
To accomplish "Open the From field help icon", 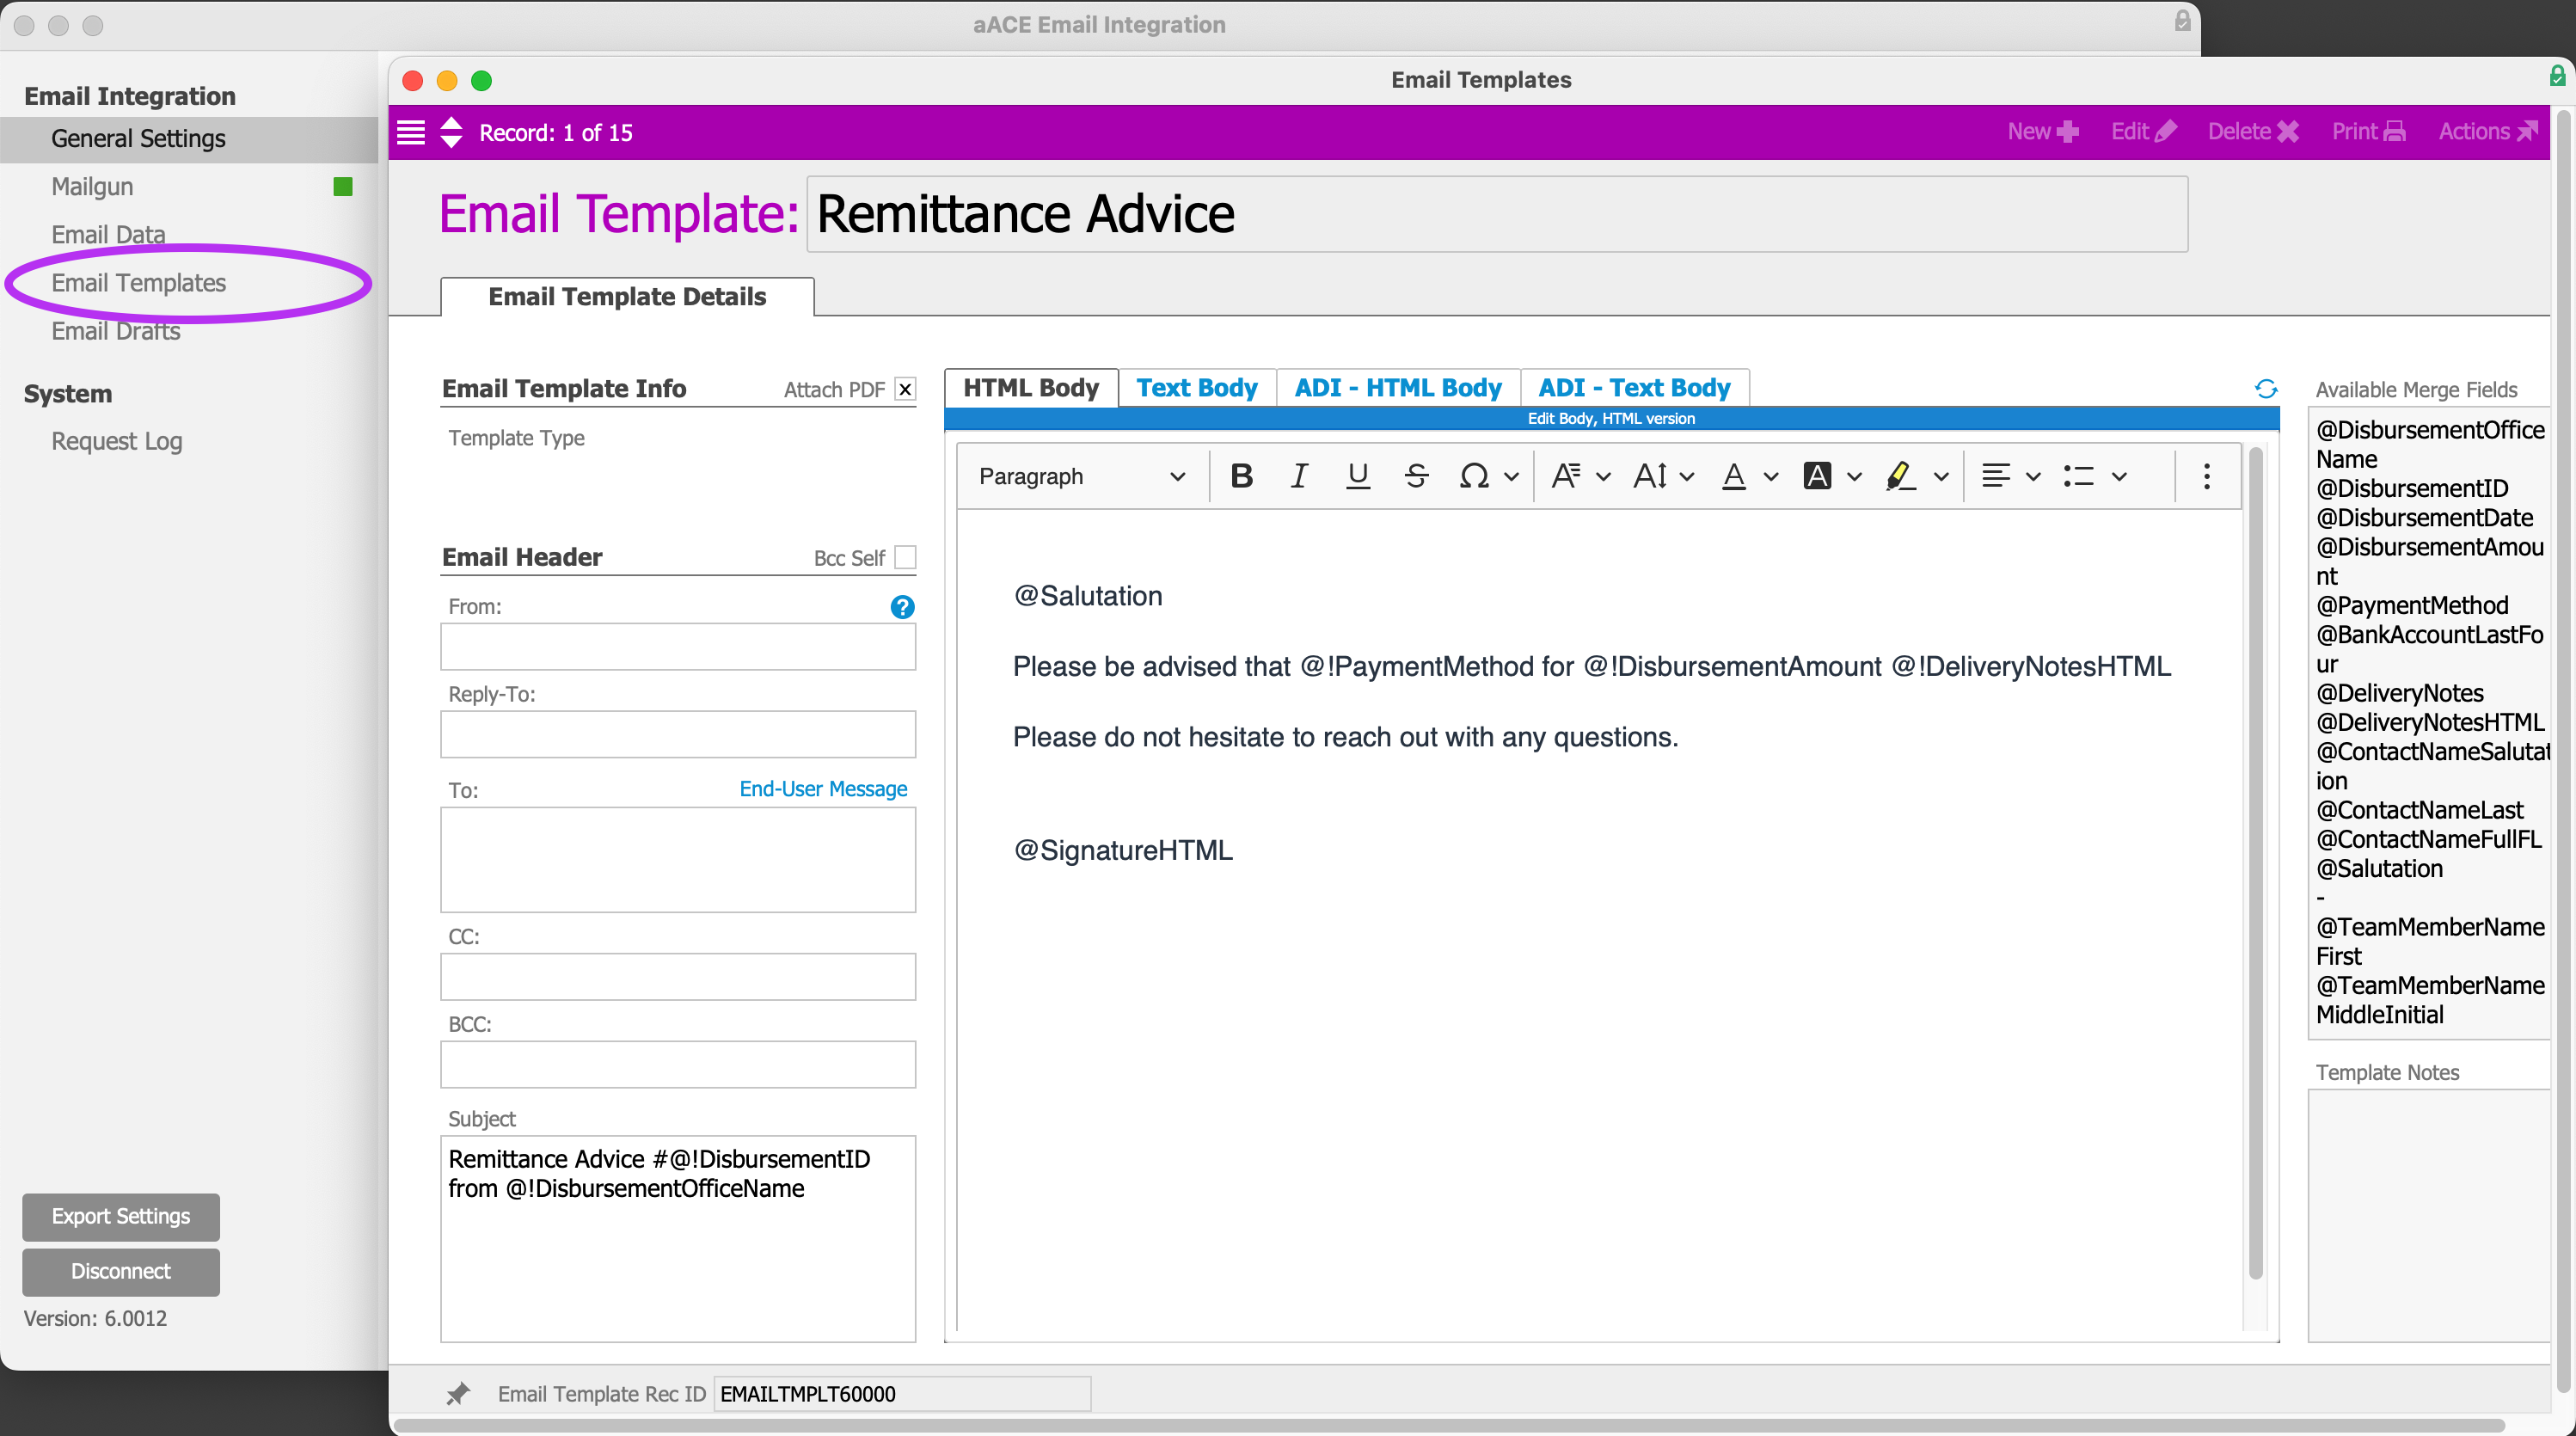I will [901, 607].
